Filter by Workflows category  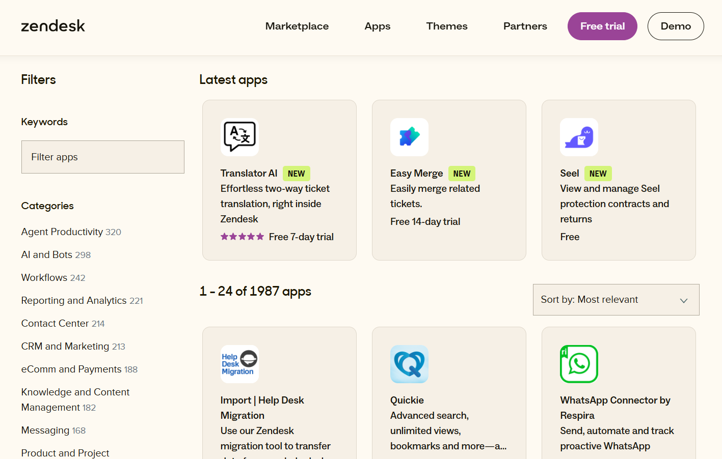pos(54,278)
